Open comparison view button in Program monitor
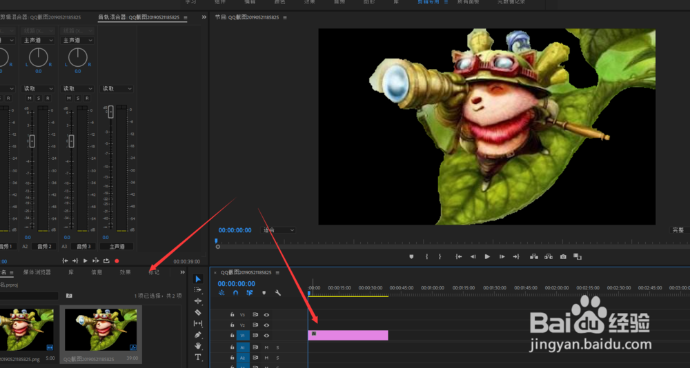The width and height of the screenshot is (690, 368). (578, 257)
